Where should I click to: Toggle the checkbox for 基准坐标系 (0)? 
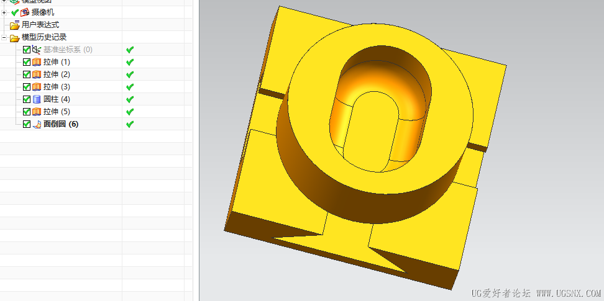(27, 50)
